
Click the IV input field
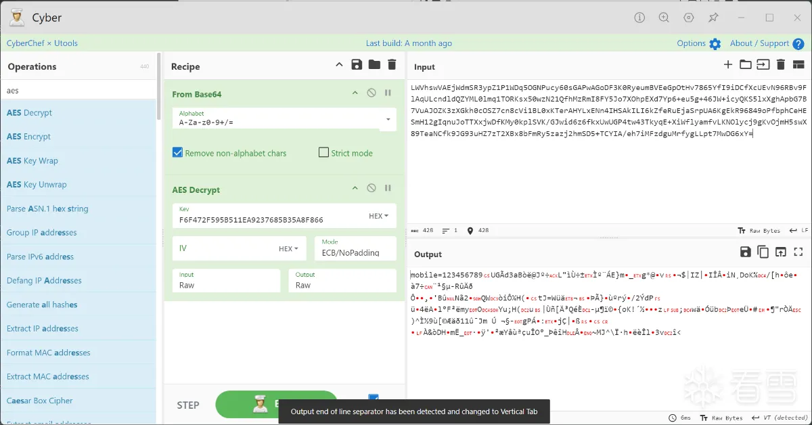(223, 248)
